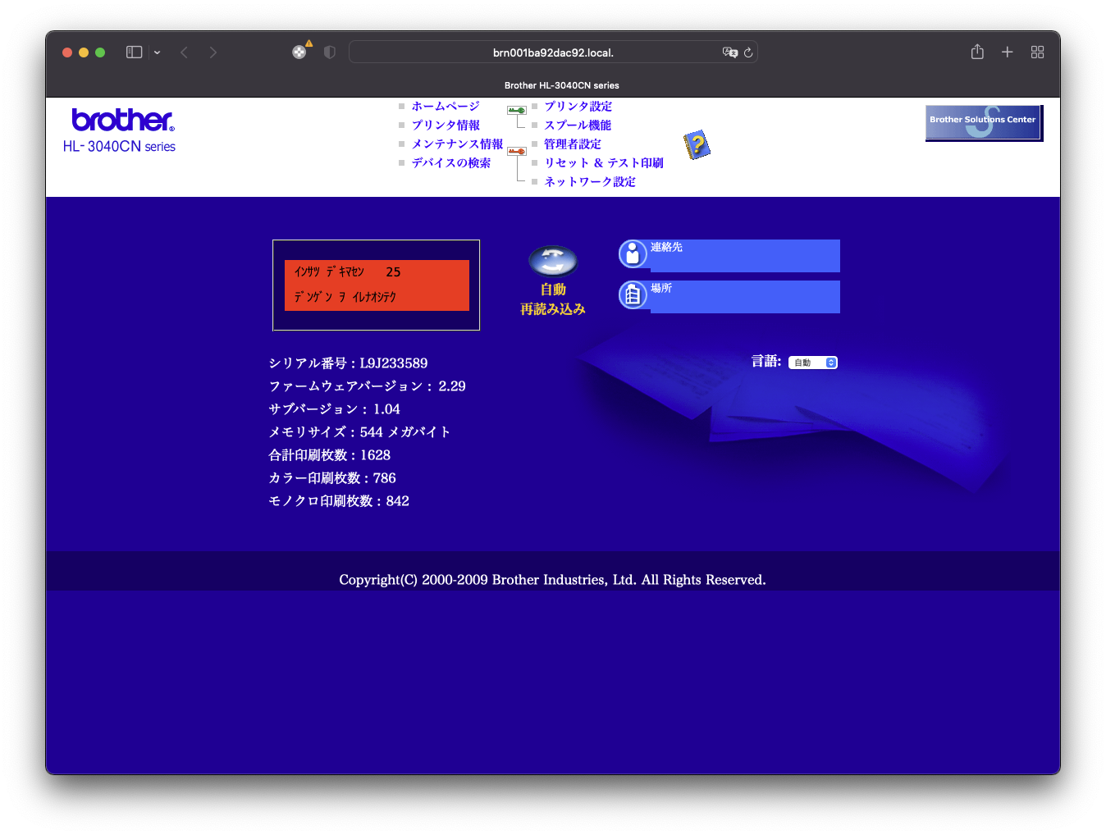1106x835 pixels.
Task: Open the プリンタ情報 page
Action: pos(446,125)
